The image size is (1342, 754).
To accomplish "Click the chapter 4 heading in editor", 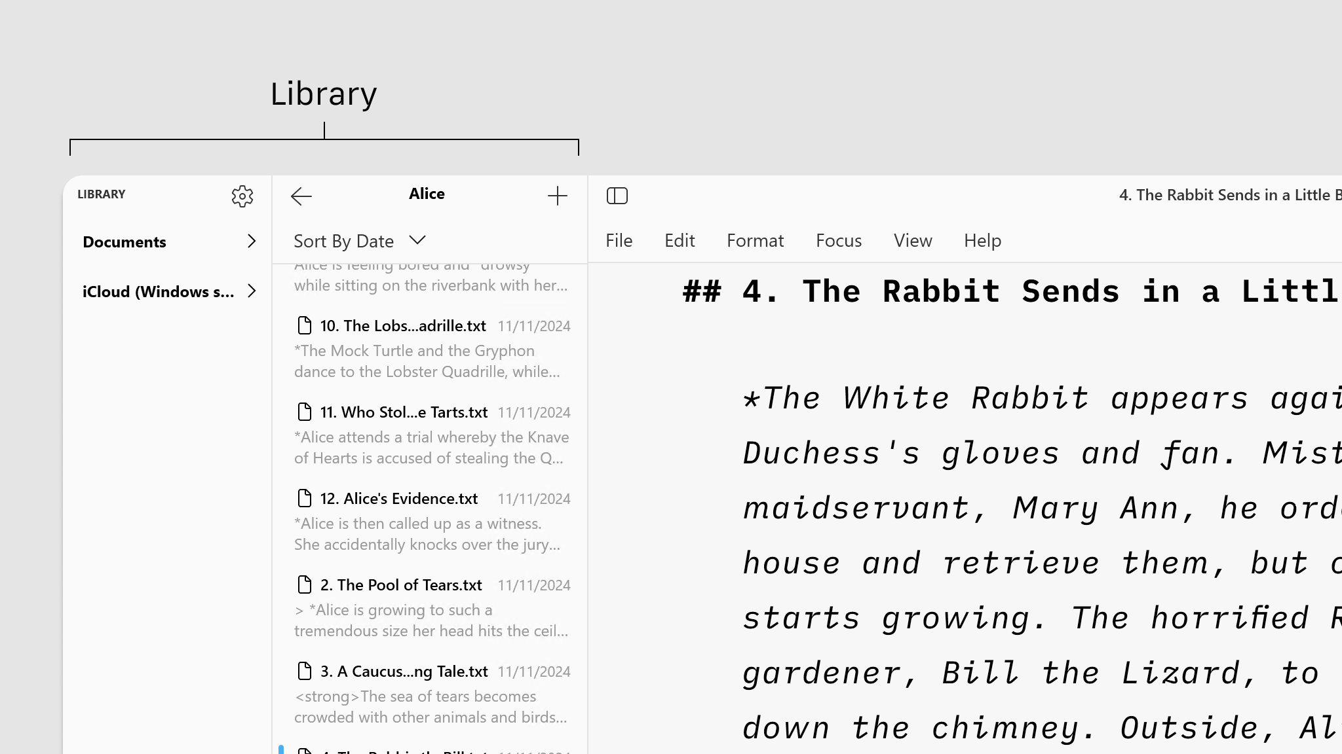I will pos(1009,291).
